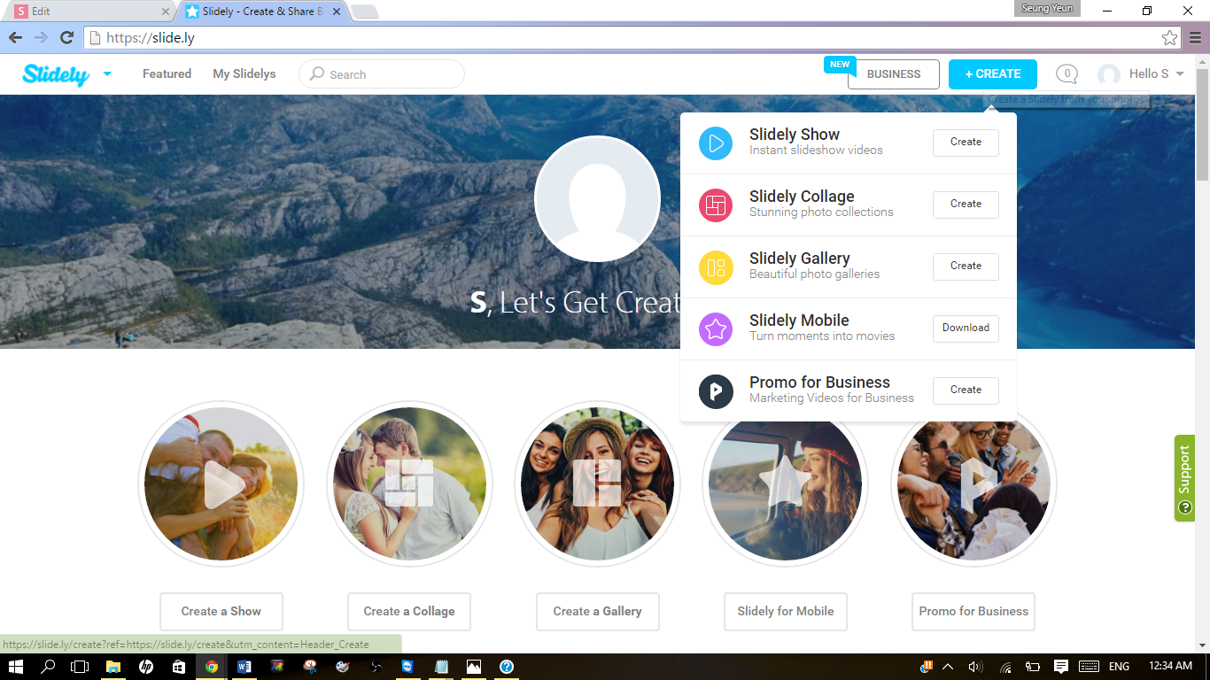Click the user avatar icon in header
The image size is (1210, 680).
pyautogui.click(x=1109, y=75)
